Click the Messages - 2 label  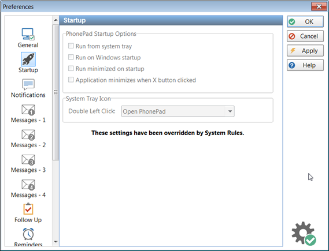[x=28, y=145]
